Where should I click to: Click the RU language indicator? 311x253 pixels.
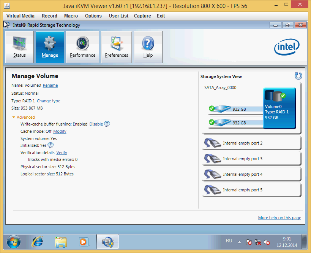pyautogui.click(x=229, y=241)
